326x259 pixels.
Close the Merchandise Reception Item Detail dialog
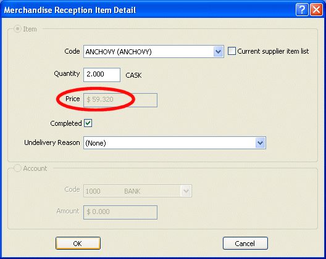coord(316,9)
